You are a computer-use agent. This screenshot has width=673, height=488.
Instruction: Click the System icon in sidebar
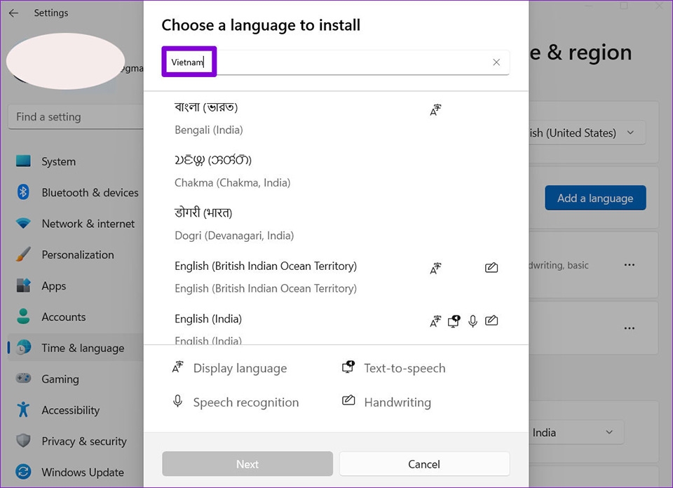pyautogui.click(x=24, y=161)
